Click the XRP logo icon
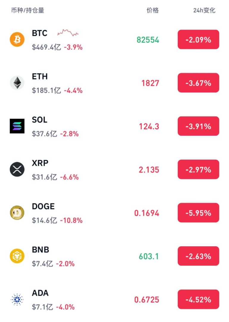 click(17, 170)
